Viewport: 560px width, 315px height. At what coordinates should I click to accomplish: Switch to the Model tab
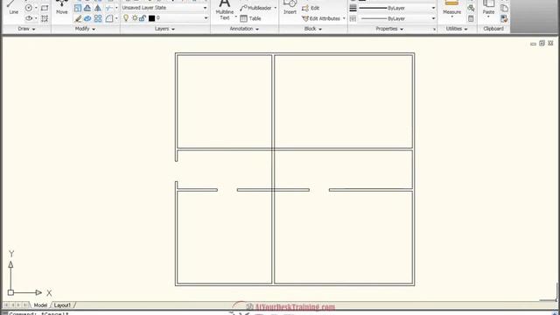[x=40, y=305]
